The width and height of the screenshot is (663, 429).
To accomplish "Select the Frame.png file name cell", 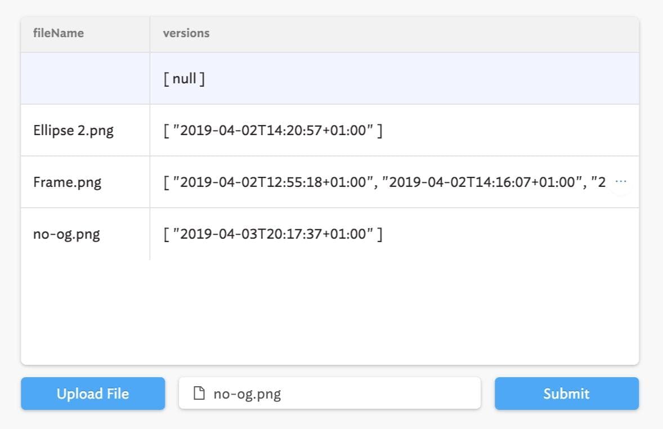I will (68, 182).
